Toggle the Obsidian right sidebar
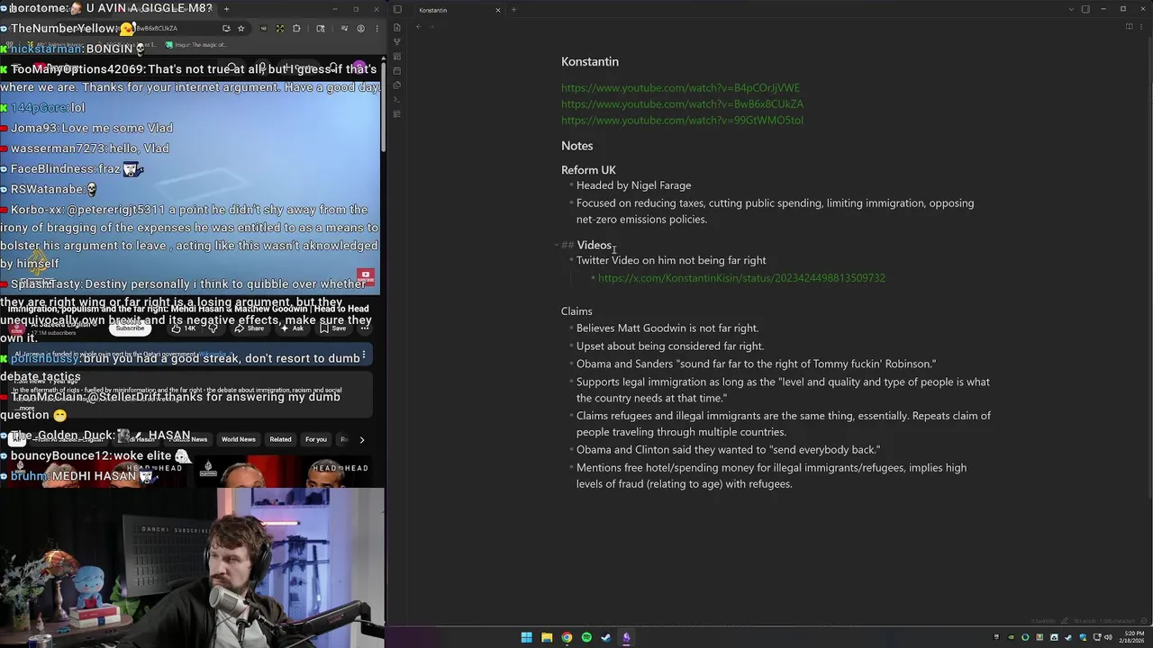The image size is (1153, 648). tap(1085, 10)
